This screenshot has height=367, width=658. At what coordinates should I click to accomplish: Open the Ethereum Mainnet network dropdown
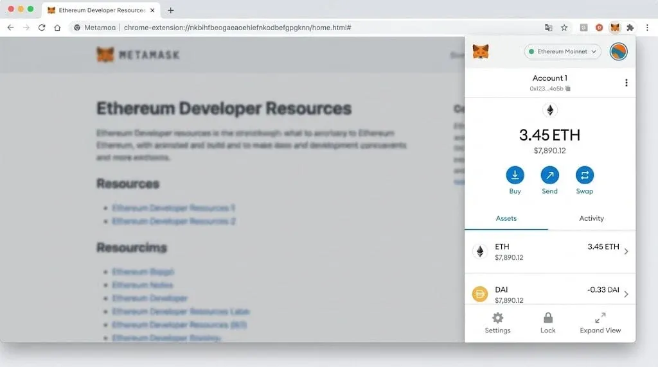point(562,51)
